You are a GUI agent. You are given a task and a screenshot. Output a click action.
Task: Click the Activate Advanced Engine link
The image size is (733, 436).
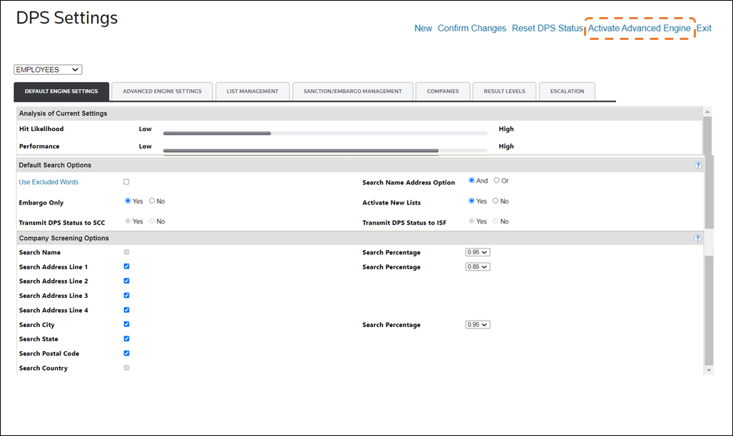639,28
